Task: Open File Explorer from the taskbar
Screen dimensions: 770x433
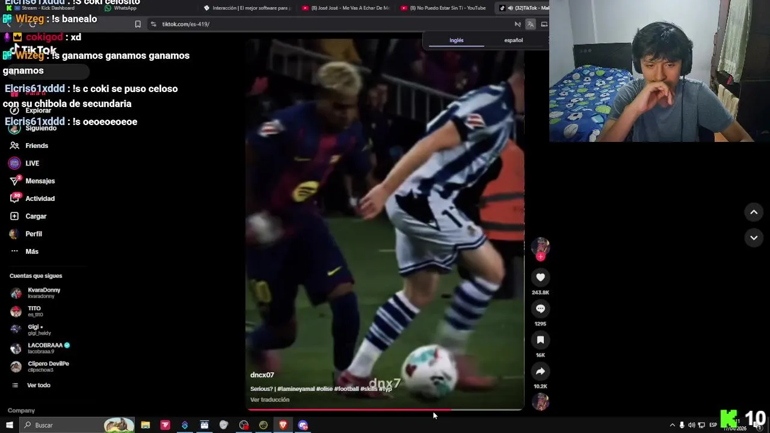Action: pyautogui.click(x=146, y=425)
